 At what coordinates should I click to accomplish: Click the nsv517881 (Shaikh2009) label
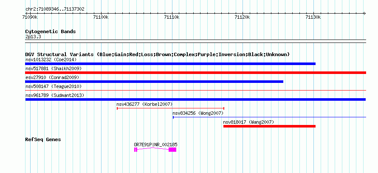[x=54, y=68]
